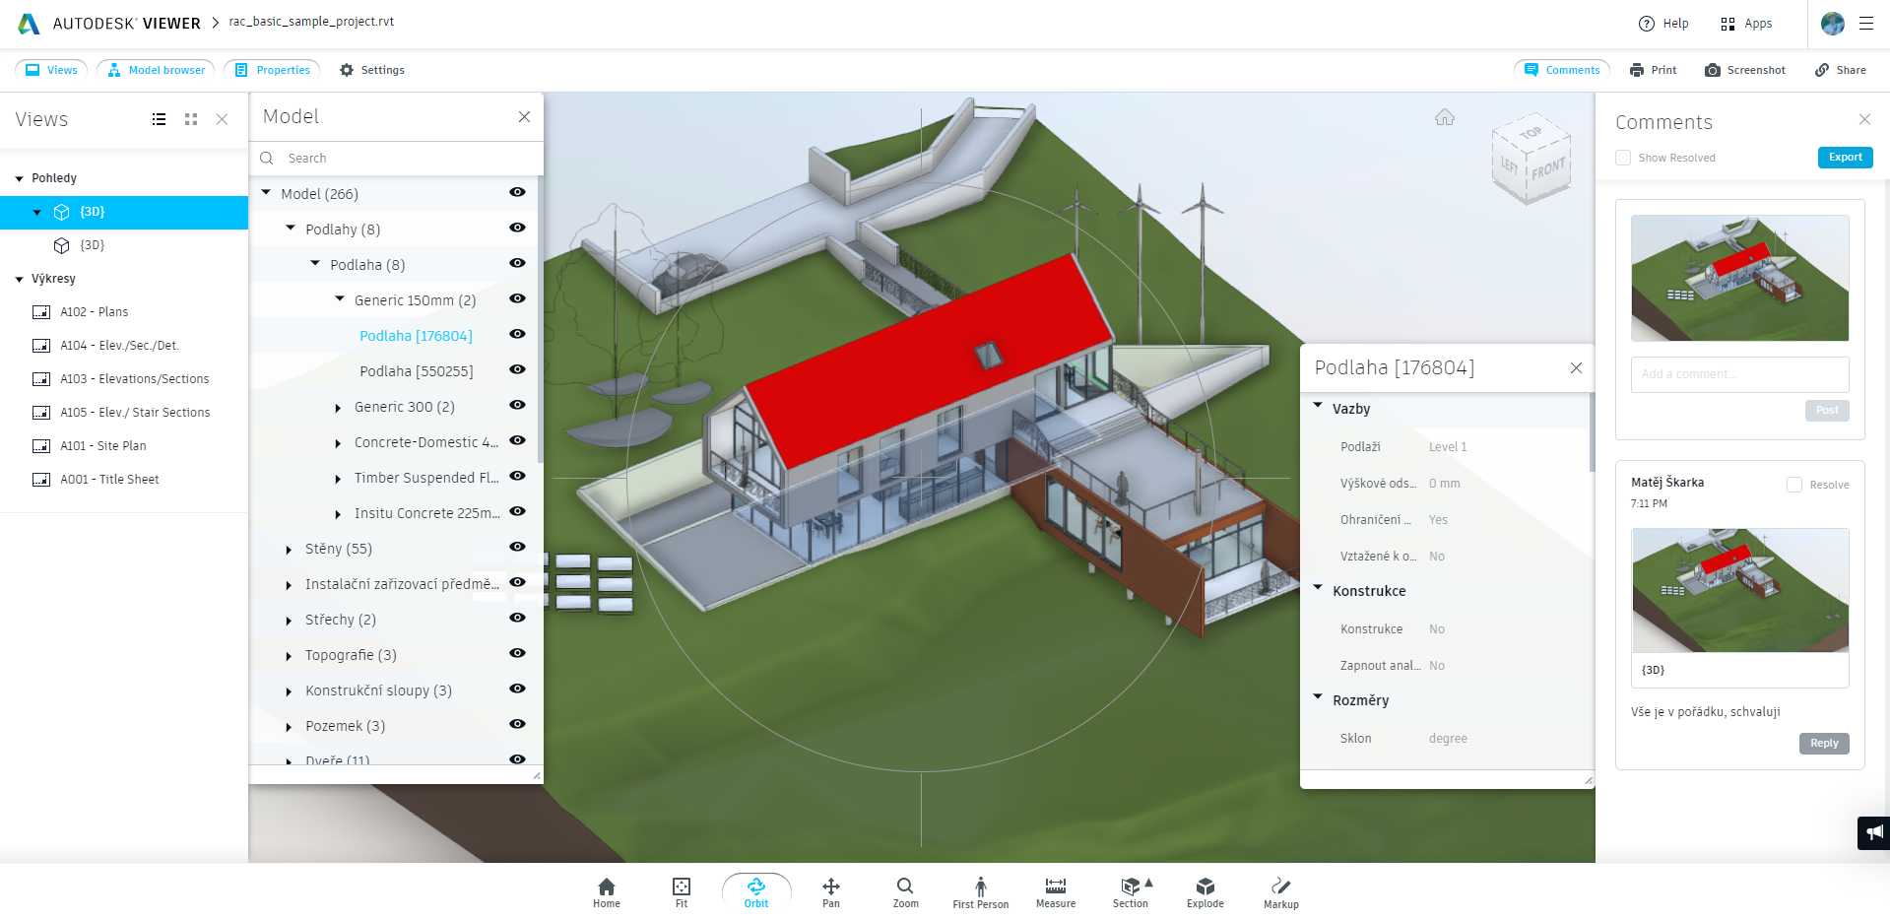Screen dimensions: 1890x920
Task: Open Settings in the top toolbar
Action: click(x=372, y=70)
